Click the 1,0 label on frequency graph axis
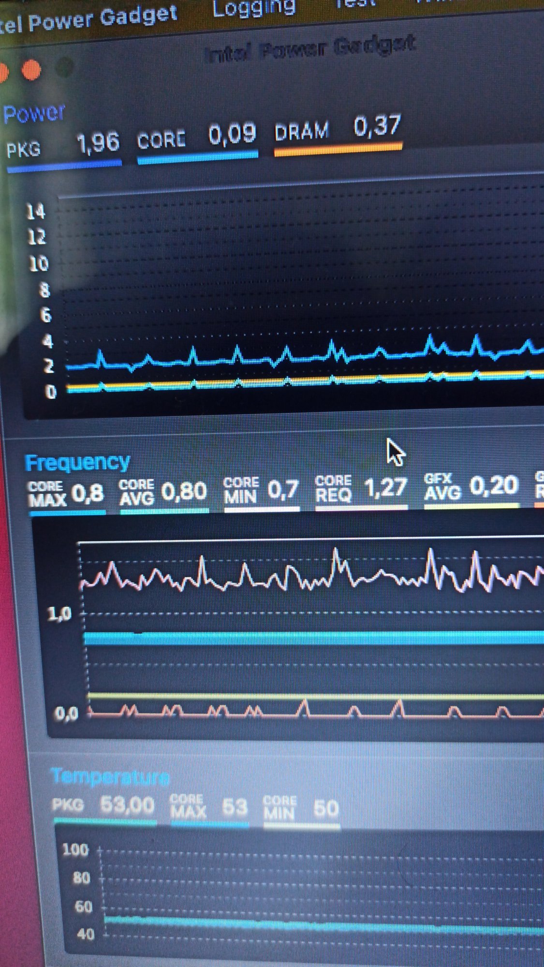The width and height of the screenshot is (544, 967). pos(60,615)
